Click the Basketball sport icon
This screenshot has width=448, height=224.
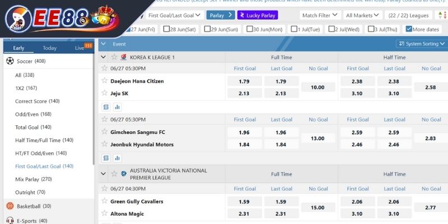pyautogui.click(x=10, y=206)
